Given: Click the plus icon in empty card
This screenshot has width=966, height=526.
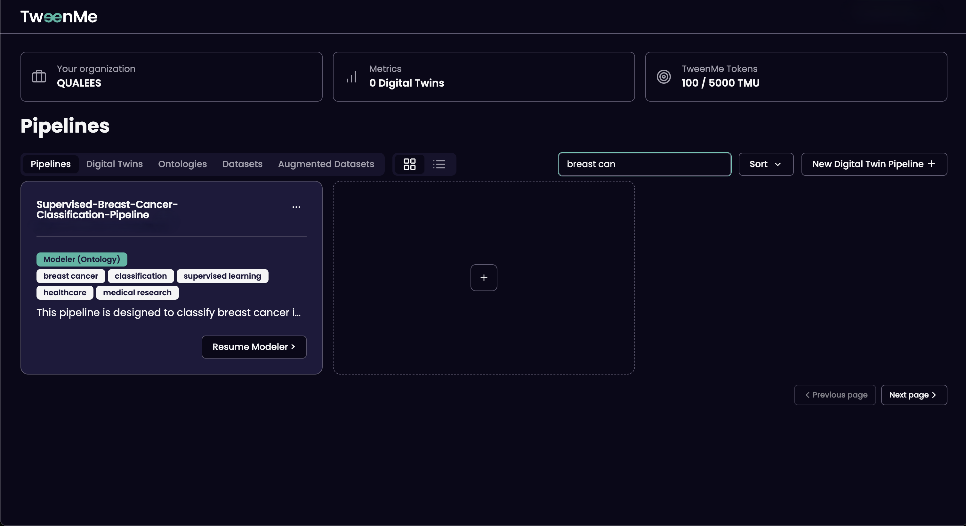Looking at the screenshot, I should pyautogui.click(x=484, y=278).
